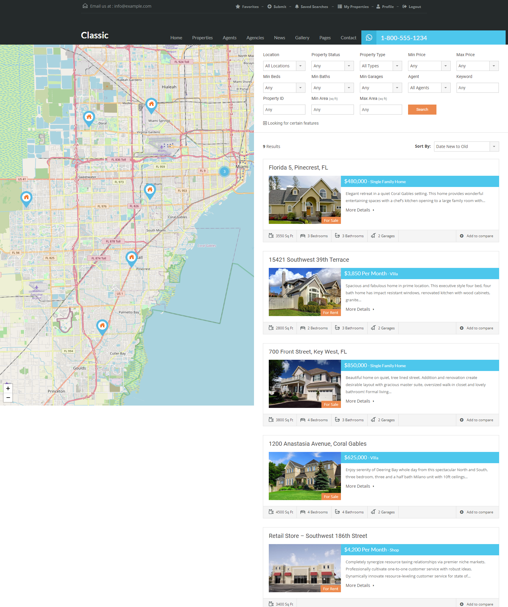Click the map marker near West Miami

pyautogui.click(x=150, y=191)
